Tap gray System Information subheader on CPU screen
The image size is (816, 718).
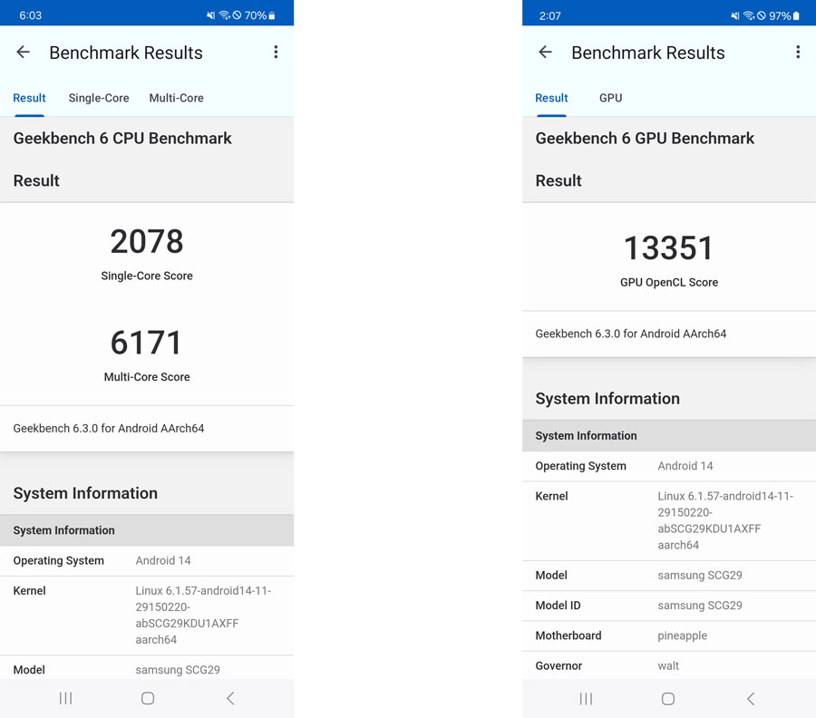coord(147,530)
